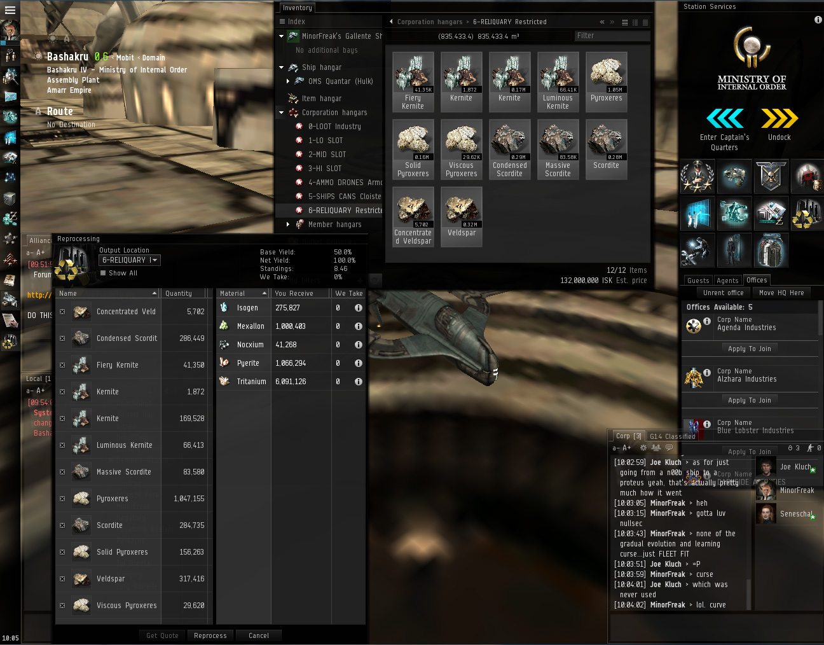Screen dimensions: 824x645
Task: Select the Veldspar inventory item thumbnail
Action: [462, 217]
